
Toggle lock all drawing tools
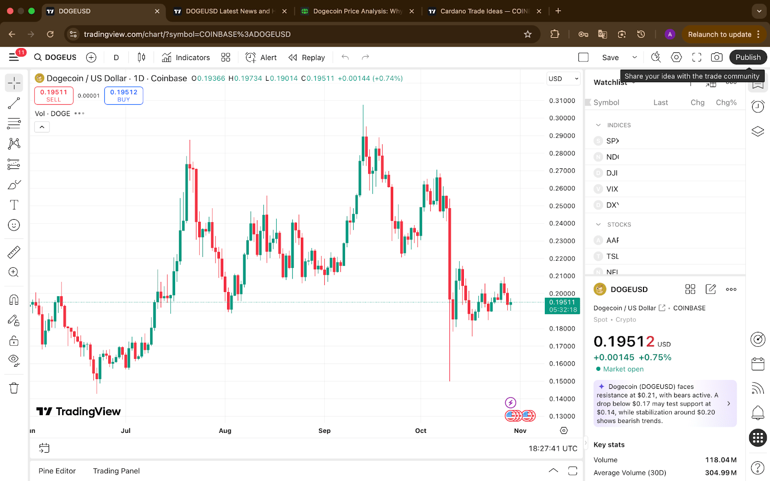(14, 341)
